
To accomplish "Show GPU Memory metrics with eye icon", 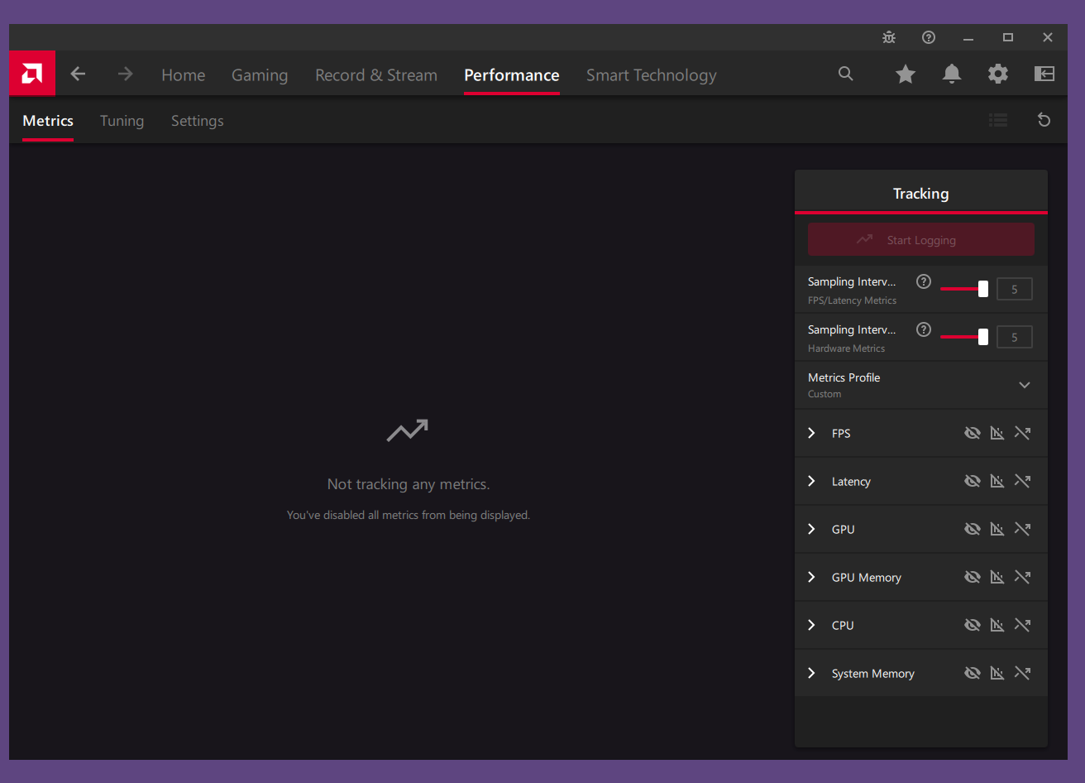I will point(973,577).
